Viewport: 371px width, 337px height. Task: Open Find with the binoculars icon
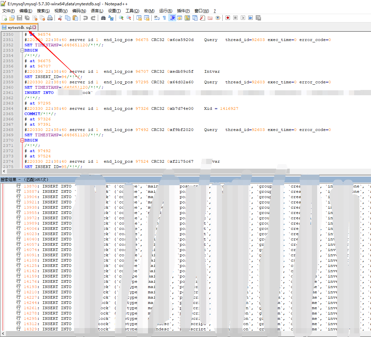click(x=103, y=18)
